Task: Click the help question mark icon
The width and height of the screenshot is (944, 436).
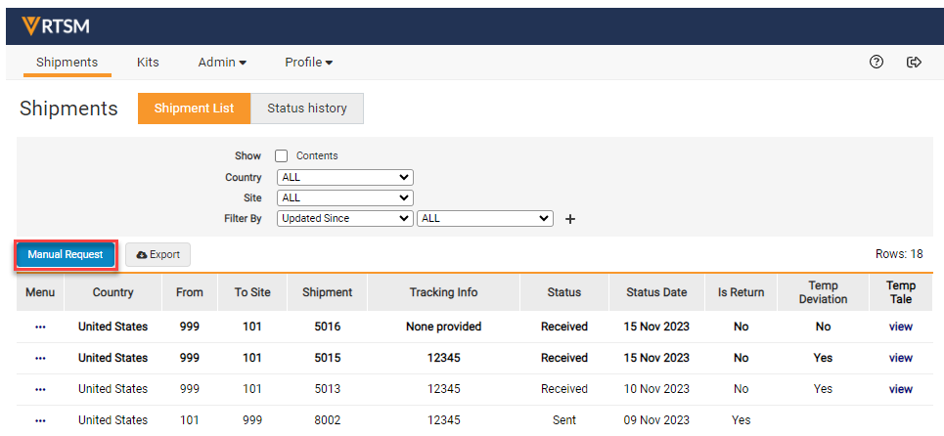Action: click(x=877, y=63)
